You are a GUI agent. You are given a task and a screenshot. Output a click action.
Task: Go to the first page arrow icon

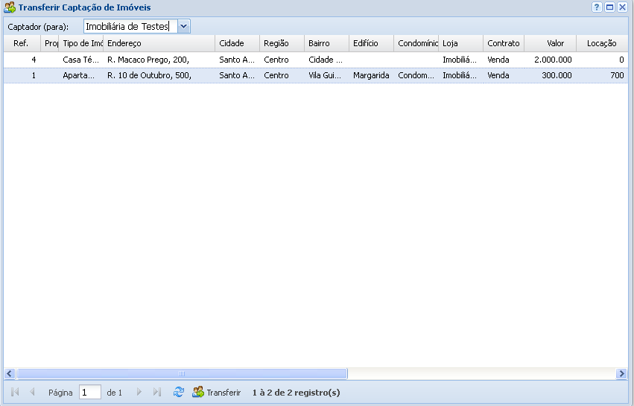[x=15, y=392]
